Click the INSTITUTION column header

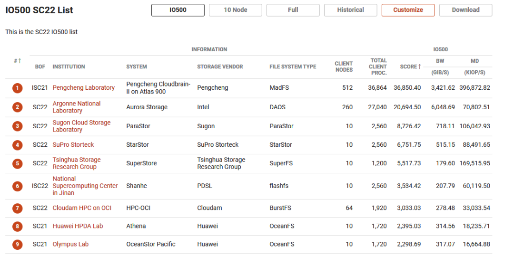click(69, 66)
